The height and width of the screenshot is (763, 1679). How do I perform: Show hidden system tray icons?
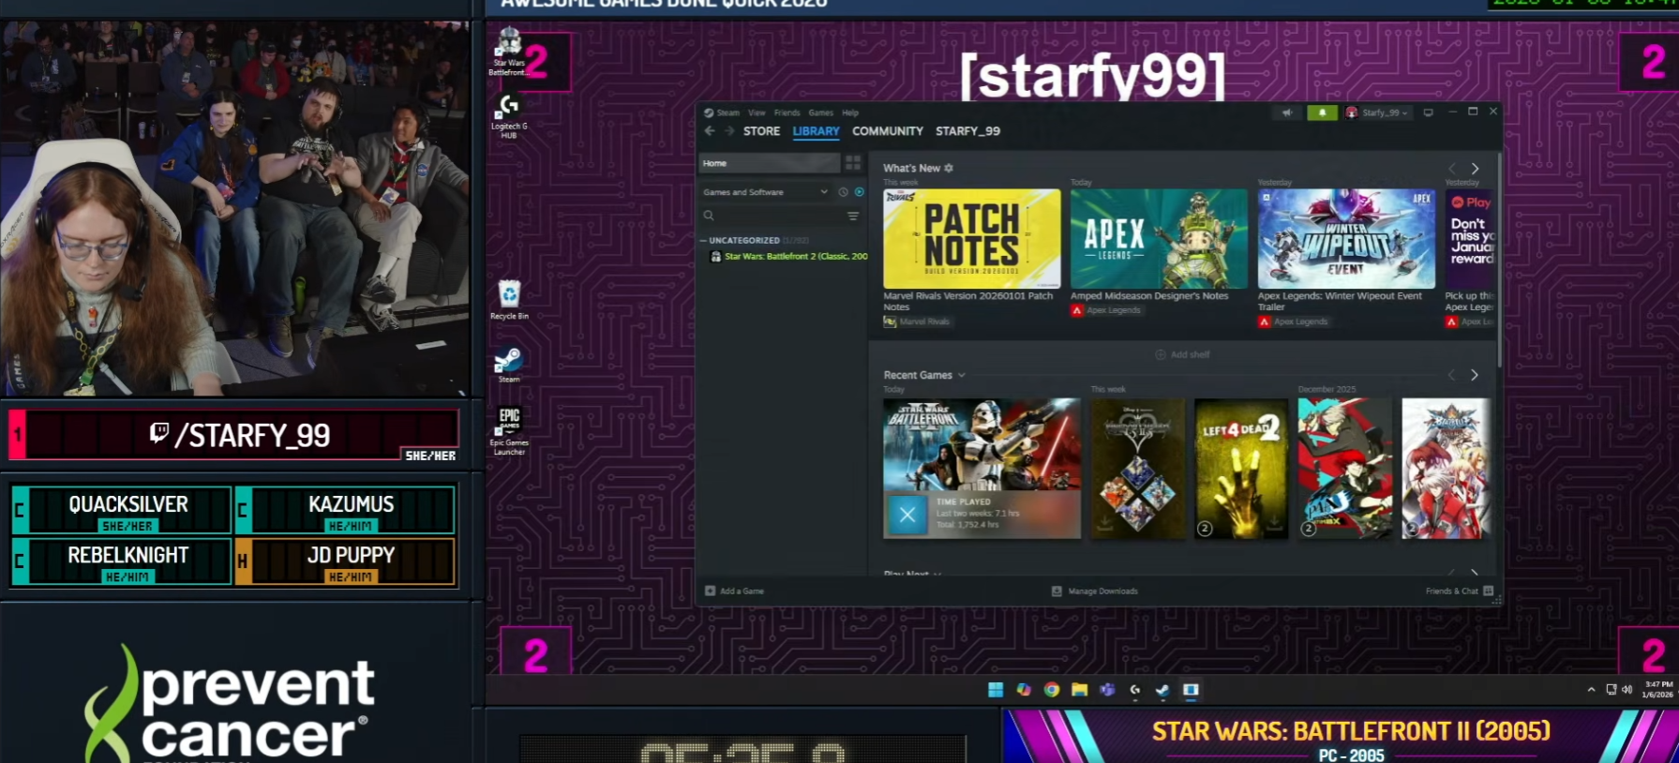pyautogui.click(x=1591, y=690)
